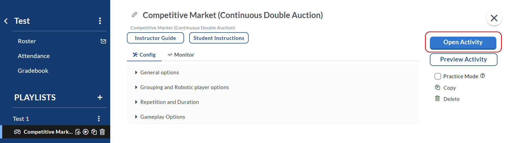Viewport: 507px width, 143px height.
Task: Click the add playlist plus icon
Action: [100, 97]
